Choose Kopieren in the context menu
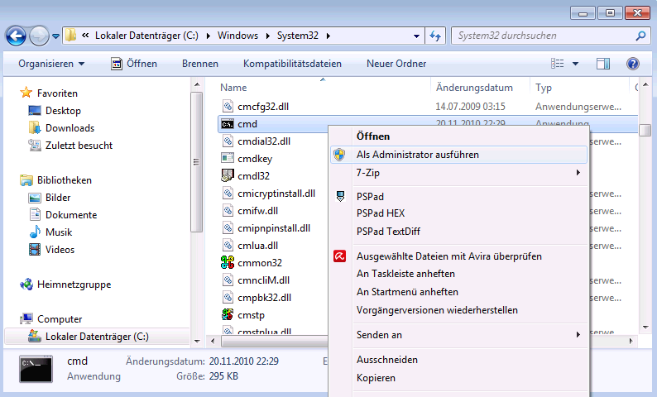Image resolution: width=657 pixels, height=397 pixels. [458, 378]
